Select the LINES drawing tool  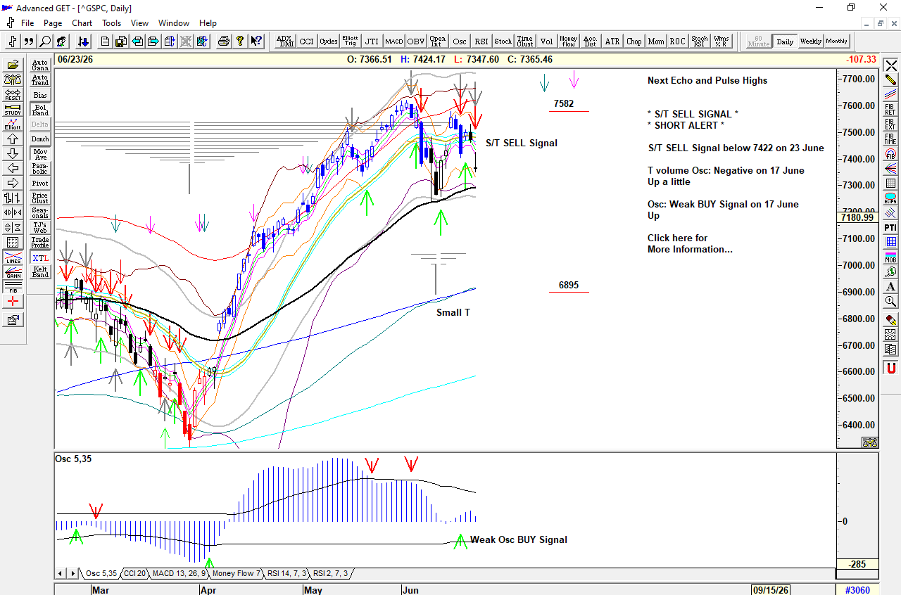(x=13, y=258)
